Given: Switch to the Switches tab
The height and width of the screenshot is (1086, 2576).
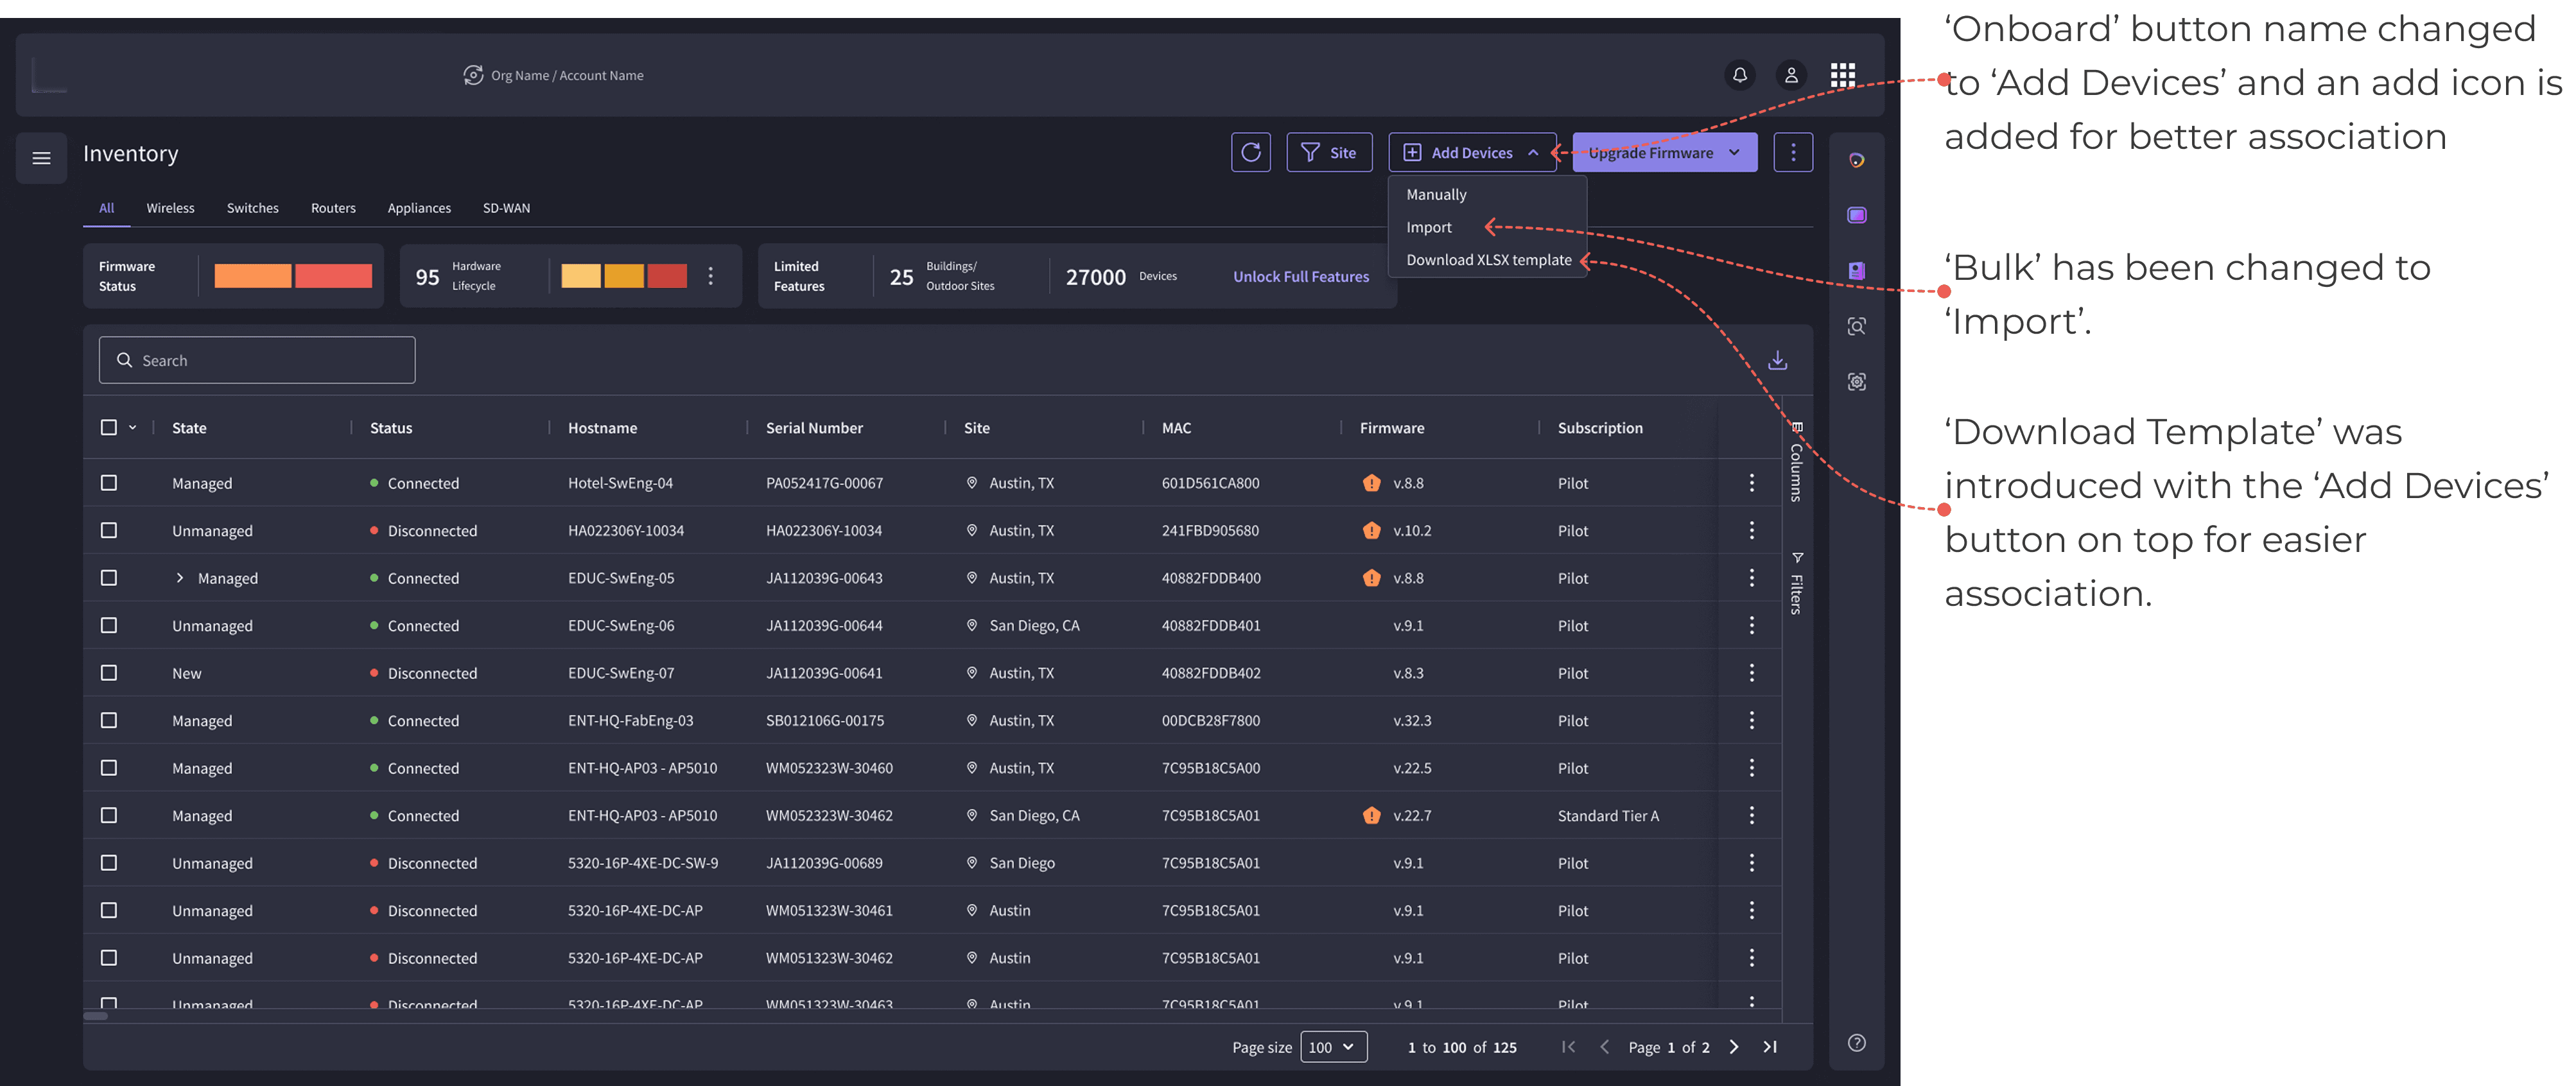Looking at the screenshot, I should pos(252,208).
